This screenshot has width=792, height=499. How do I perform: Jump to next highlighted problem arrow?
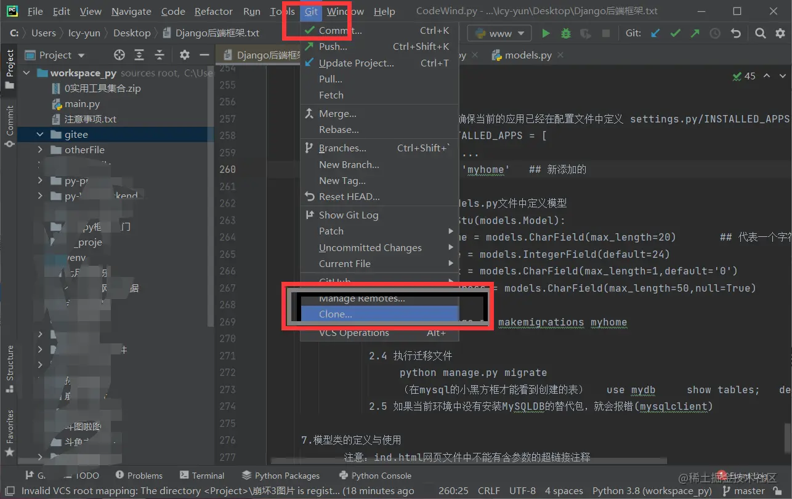tap(783, 76)
